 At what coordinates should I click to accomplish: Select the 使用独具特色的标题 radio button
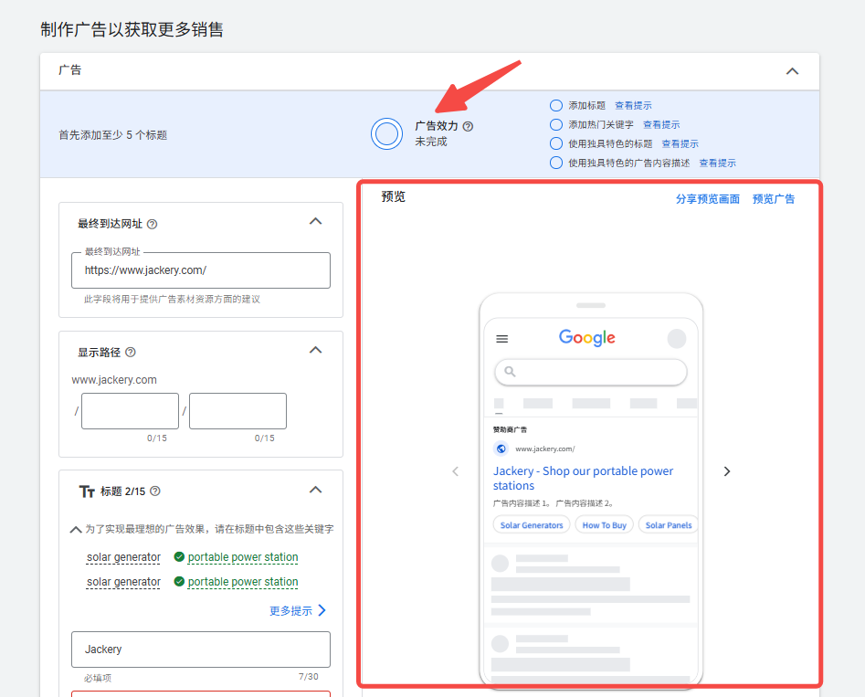pyautogui.click(x=555, y=143)
